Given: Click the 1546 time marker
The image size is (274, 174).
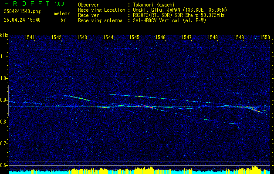Looking at the screenshot, I should click(160, 37).
